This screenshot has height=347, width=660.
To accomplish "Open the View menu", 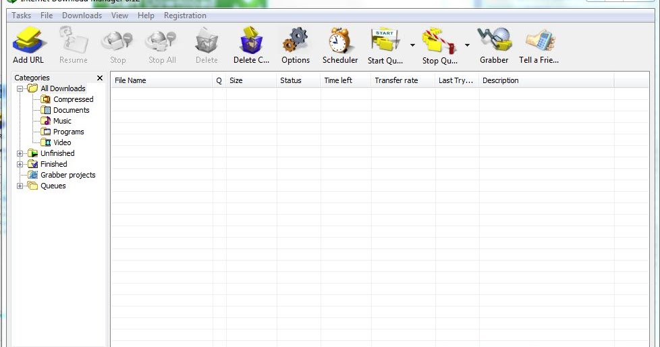I will pos(119,16).
